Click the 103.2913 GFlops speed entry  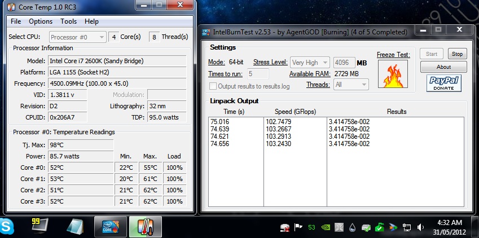tap(278, 136)
